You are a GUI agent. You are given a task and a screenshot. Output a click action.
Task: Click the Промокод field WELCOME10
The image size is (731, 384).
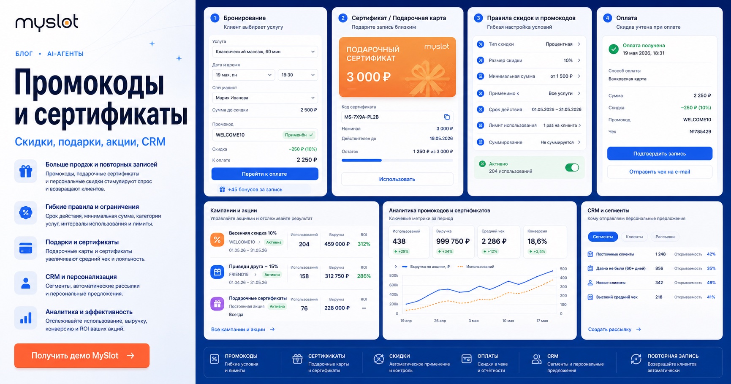[x=265, y=135]
